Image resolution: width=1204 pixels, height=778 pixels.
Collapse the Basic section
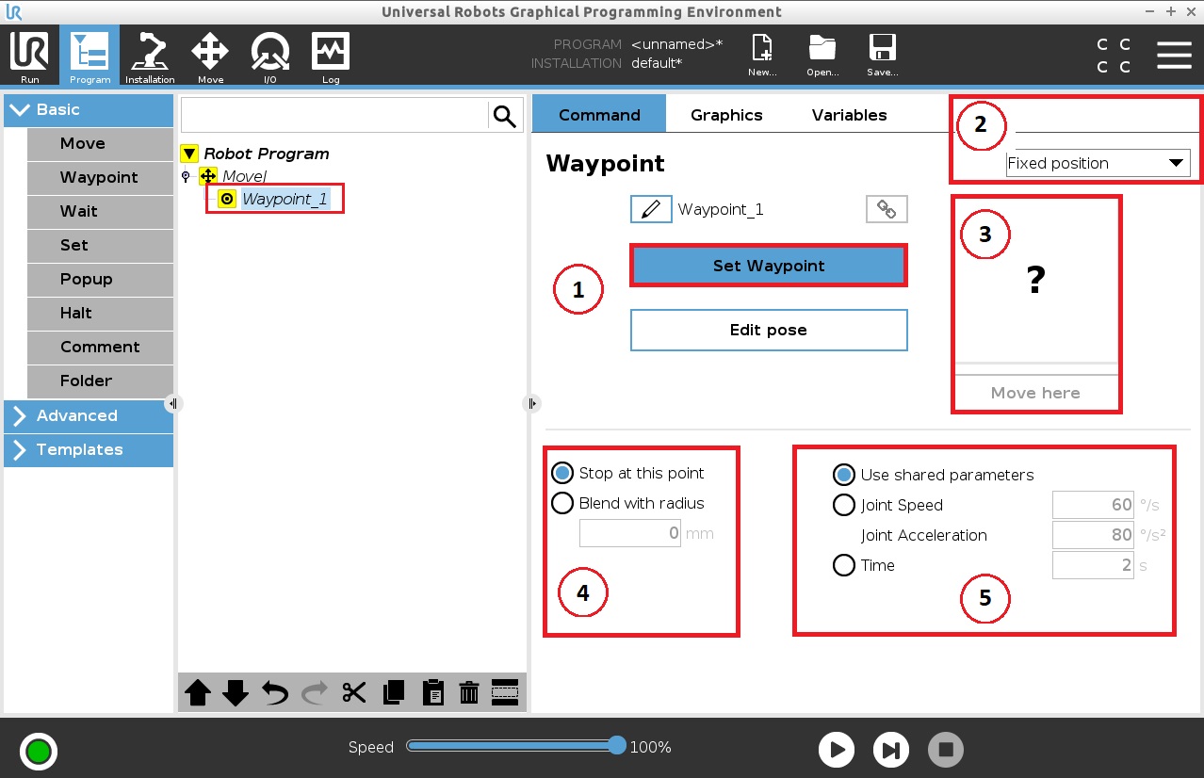(89, 109)
